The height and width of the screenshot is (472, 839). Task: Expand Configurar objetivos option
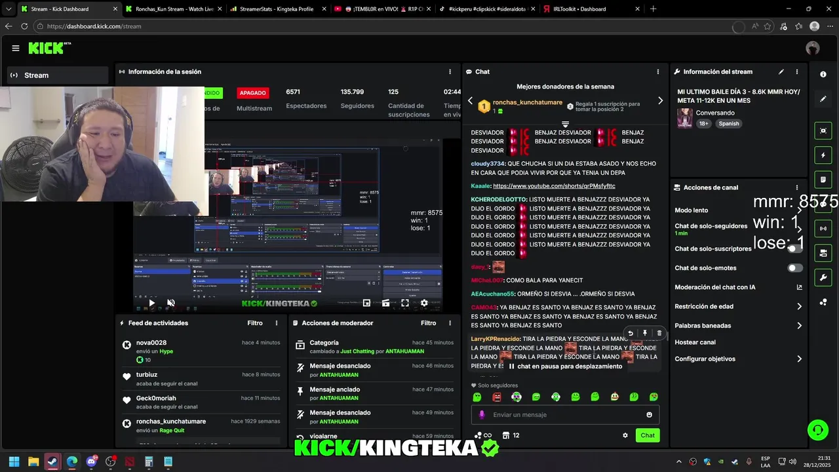click(x=799, y=359)
